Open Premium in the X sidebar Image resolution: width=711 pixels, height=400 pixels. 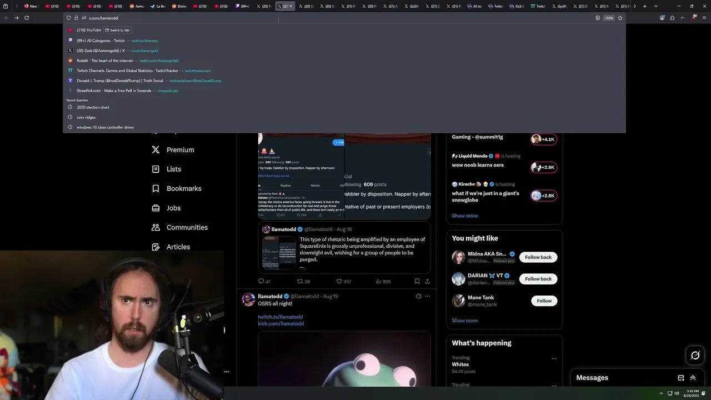click(x=173, y=150)
